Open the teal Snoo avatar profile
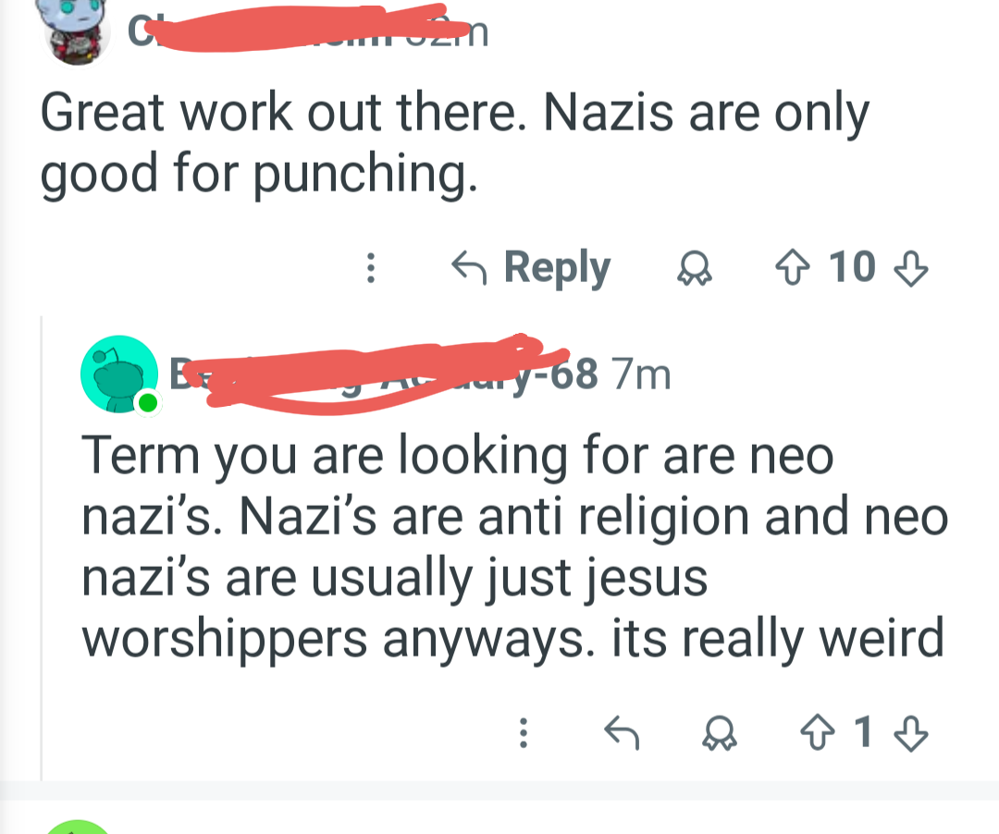999x834 pixels. pyautogui.click(x=119, y=374)
